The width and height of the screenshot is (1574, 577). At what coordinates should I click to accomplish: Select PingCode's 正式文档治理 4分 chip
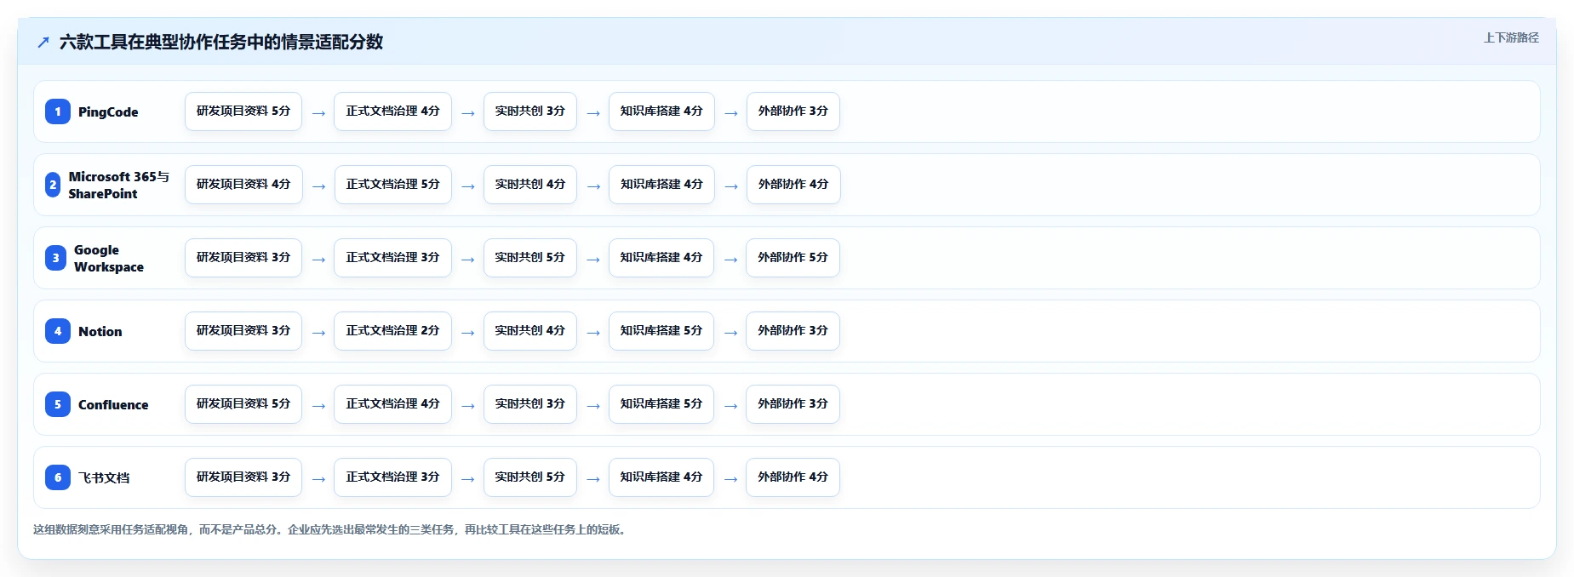[x=392, y=111]
